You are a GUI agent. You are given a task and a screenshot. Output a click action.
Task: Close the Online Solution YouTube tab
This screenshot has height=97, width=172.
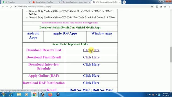click(59, 2)
